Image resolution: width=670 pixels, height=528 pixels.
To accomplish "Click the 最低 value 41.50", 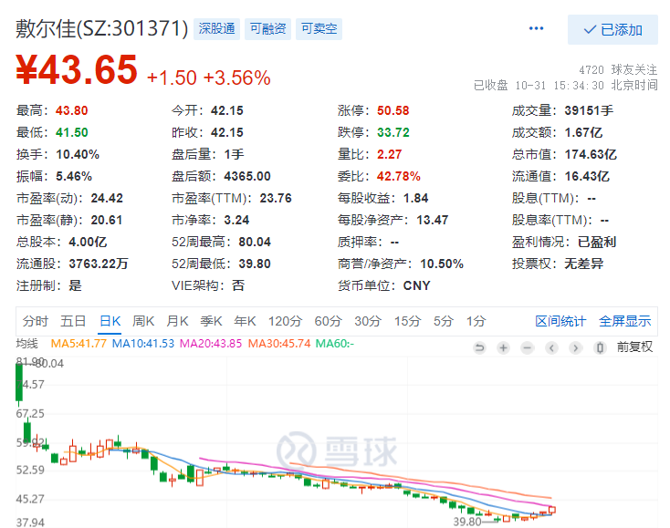I will pyautogui.click(x=71, y=132).
